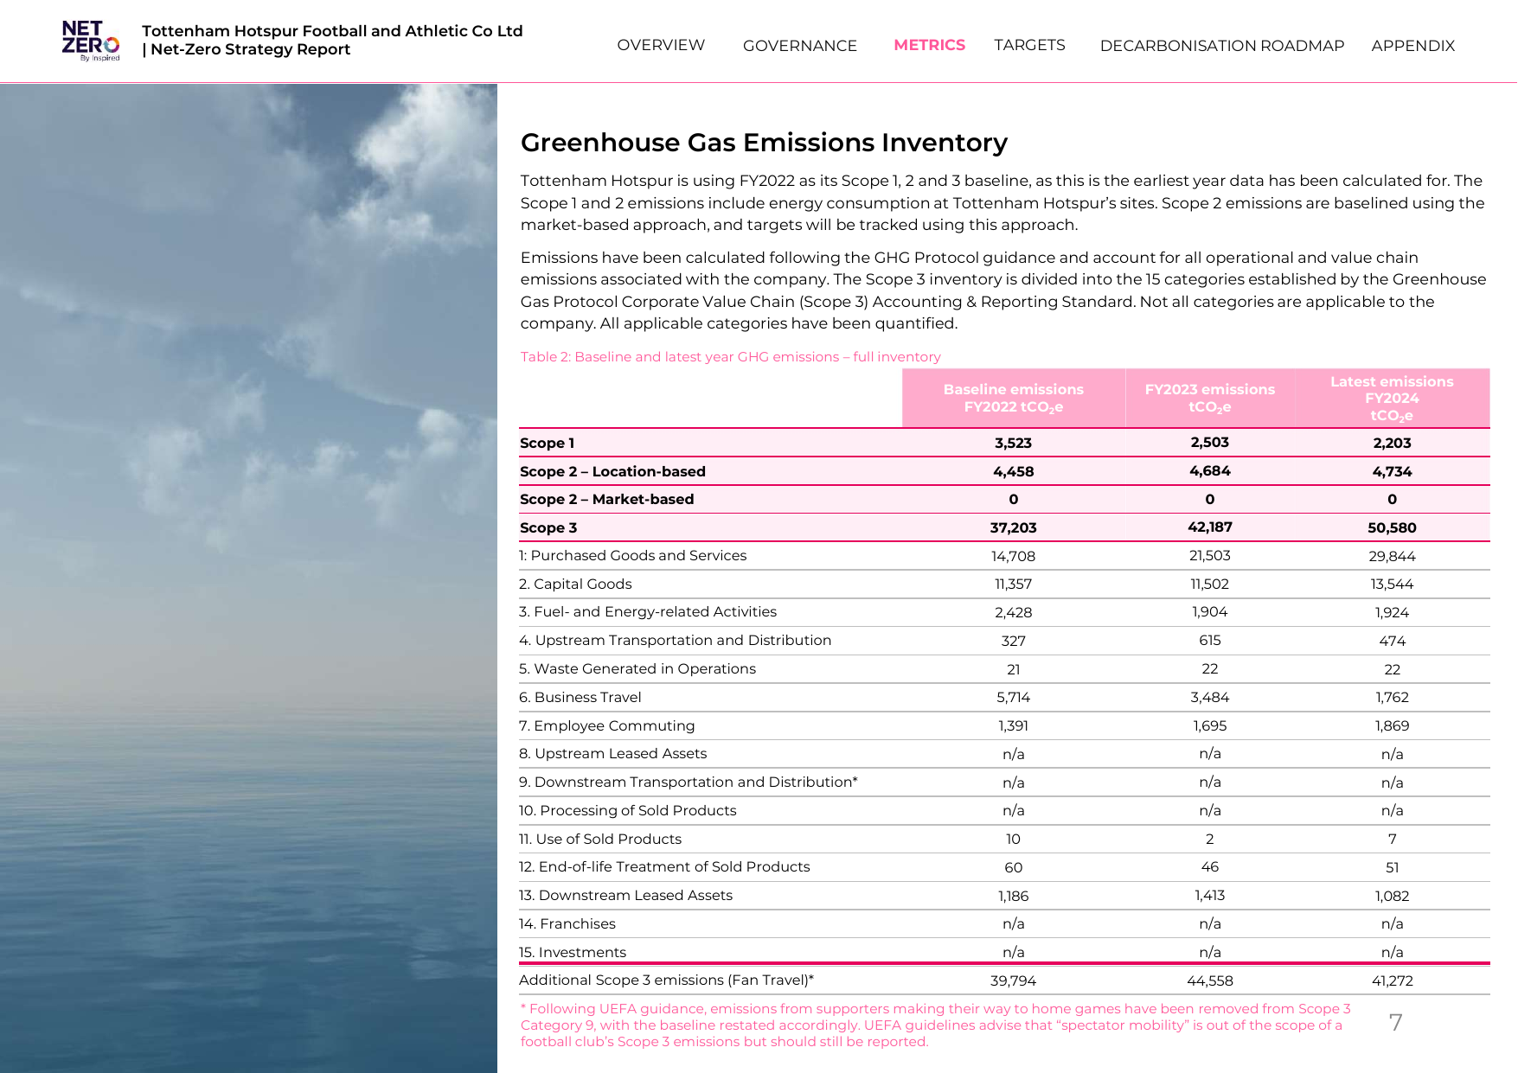Go to the GOVERNANCE tab
The width and height of the screenshot is (1518, 1073).
pos(800,45)
